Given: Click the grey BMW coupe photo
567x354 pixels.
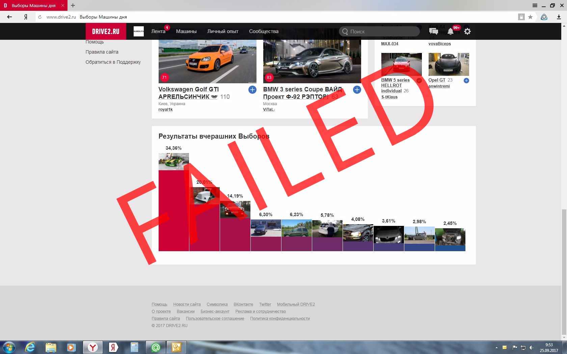Looking at the screenshot, I should point(312,61).
